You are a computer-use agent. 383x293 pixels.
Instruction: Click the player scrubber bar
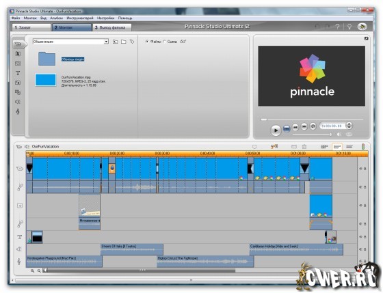coord(312,120)
